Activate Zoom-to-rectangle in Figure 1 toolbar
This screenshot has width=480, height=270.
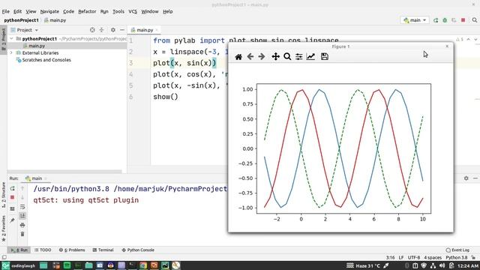click(287, 57)
